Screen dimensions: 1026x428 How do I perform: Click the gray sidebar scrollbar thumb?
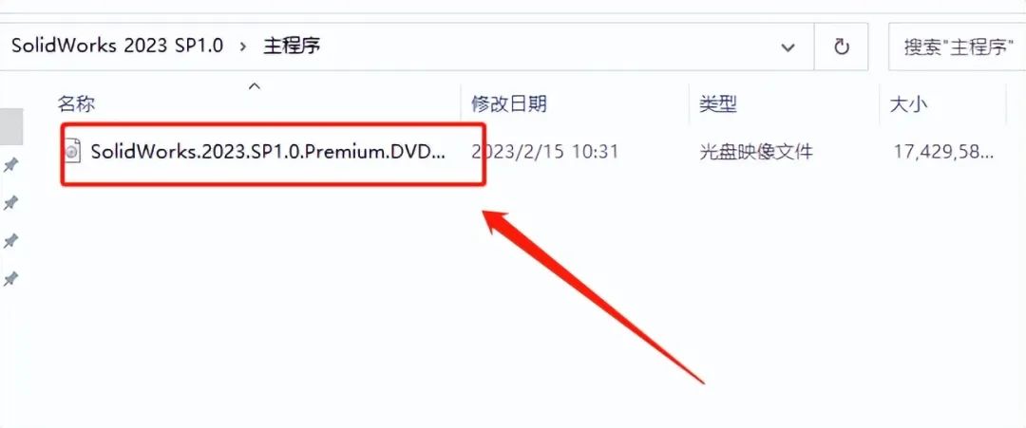click(x=11, y=127)
